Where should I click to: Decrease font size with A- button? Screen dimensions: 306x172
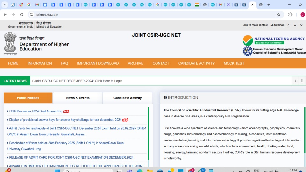click(289, 25)
